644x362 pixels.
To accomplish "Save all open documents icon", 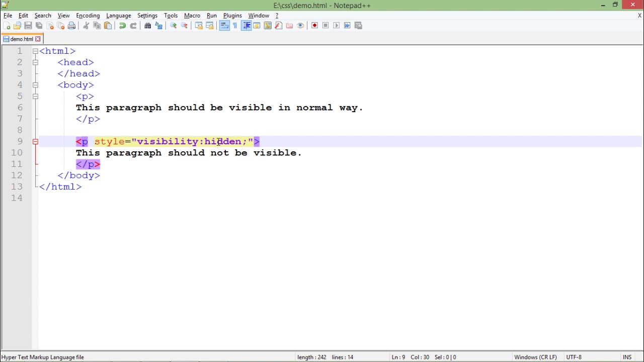I will click(39, 26).
